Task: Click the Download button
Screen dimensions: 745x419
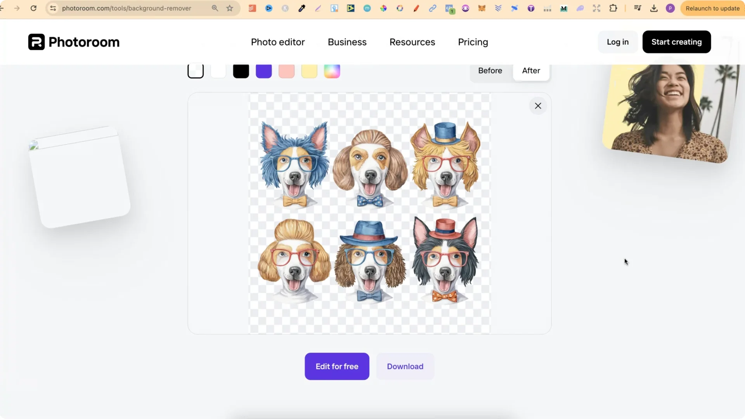Action: click(405, 366)
